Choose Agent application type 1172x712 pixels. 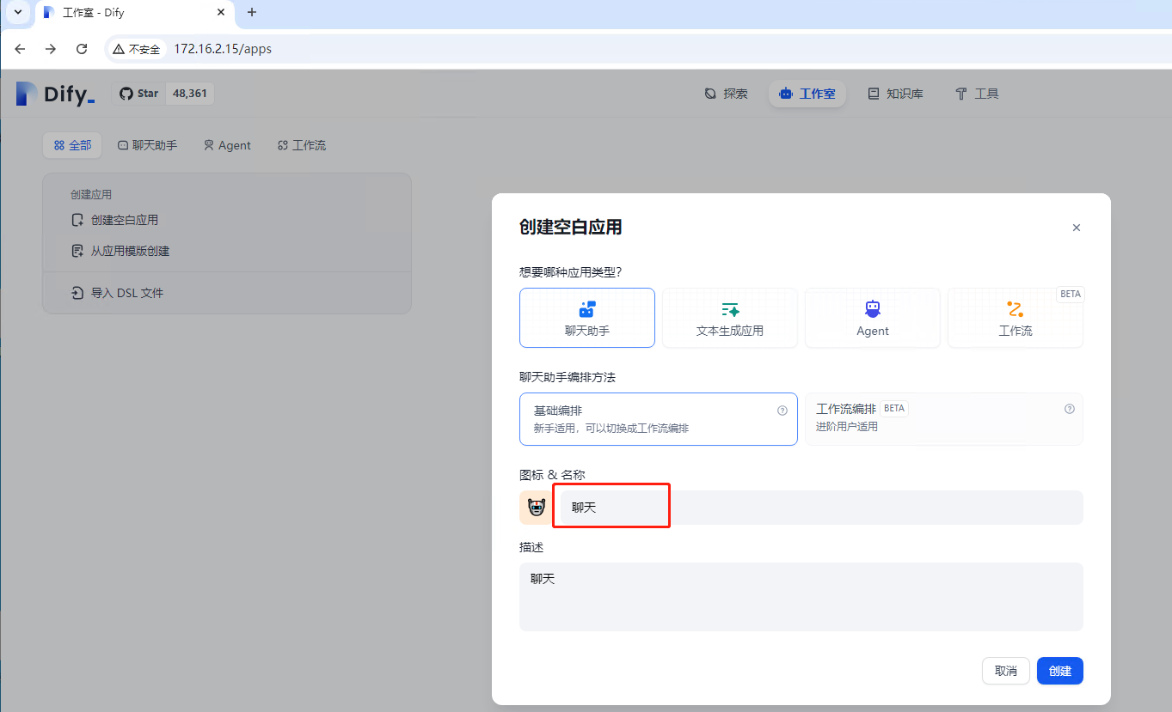pos(873,318)
